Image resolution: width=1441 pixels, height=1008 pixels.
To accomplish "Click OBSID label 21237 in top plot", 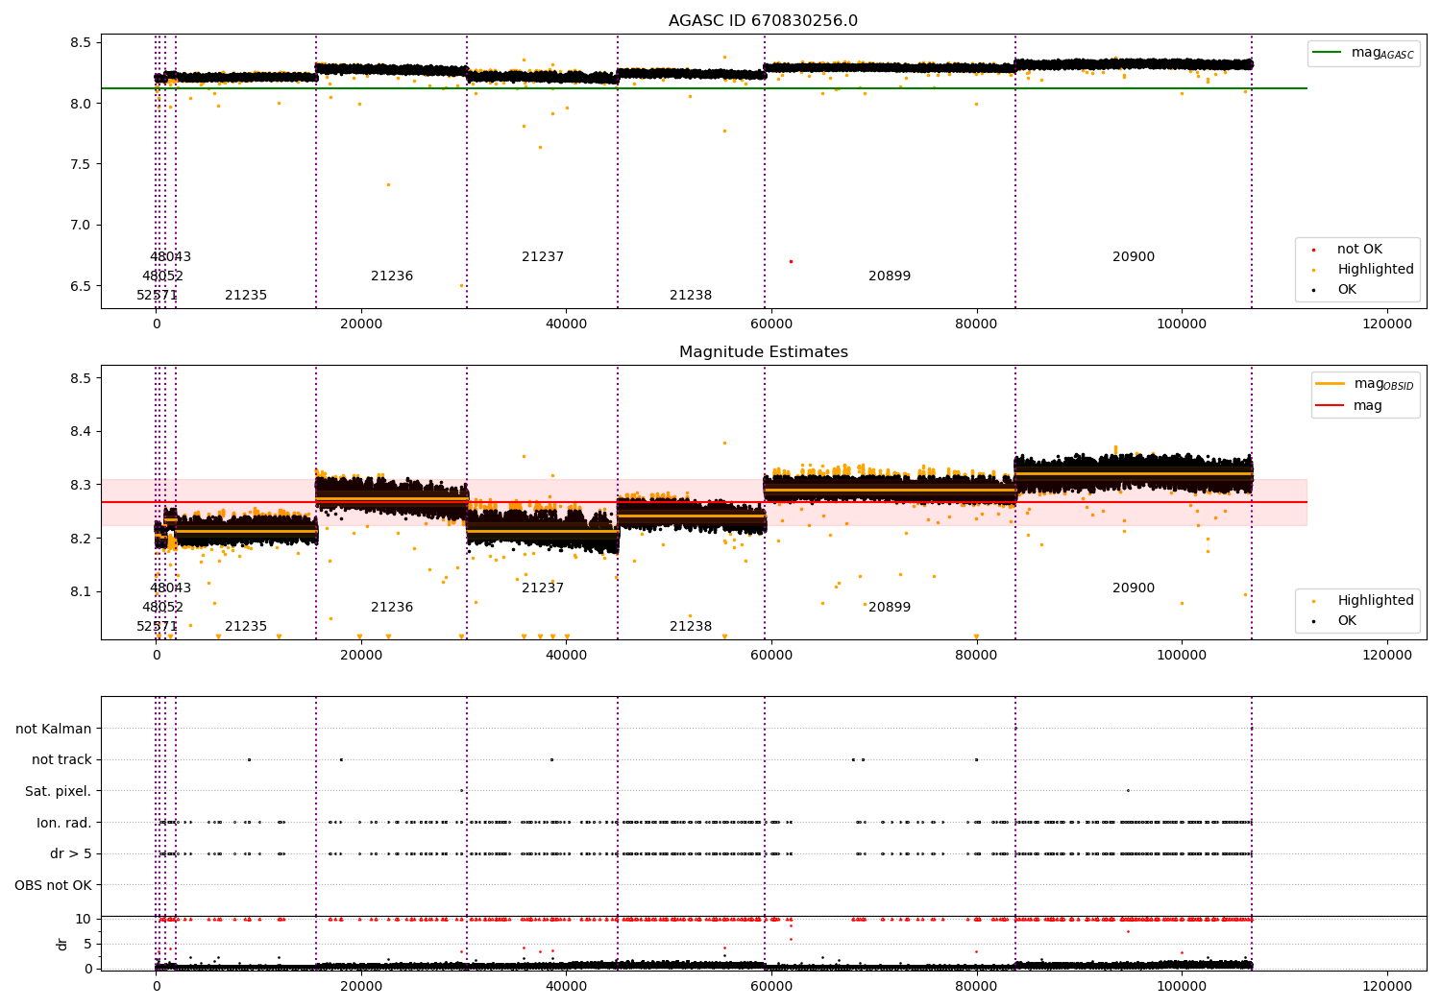I will tap(543, 257).
